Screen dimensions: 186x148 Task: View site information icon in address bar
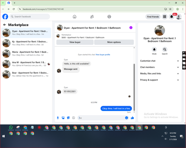tap(20, 9)
